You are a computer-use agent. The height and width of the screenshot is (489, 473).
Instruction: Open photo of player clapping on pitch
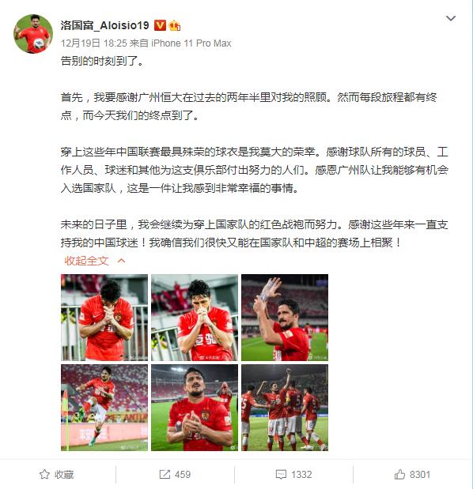click(195, 408)
